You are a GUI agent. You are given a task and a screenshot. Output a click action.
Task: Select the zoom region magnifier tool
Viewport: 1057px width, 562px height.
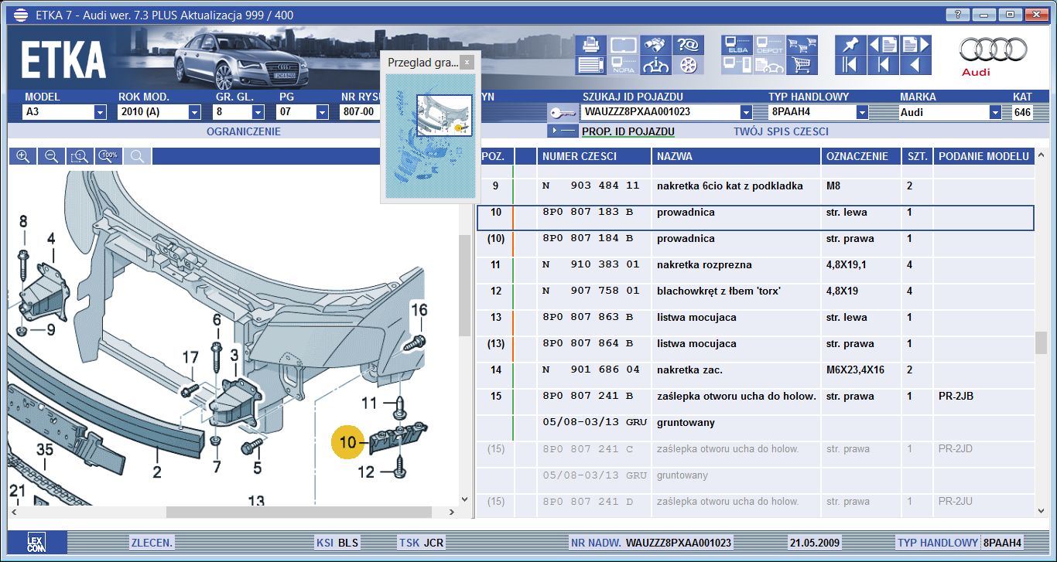[80, 156]
